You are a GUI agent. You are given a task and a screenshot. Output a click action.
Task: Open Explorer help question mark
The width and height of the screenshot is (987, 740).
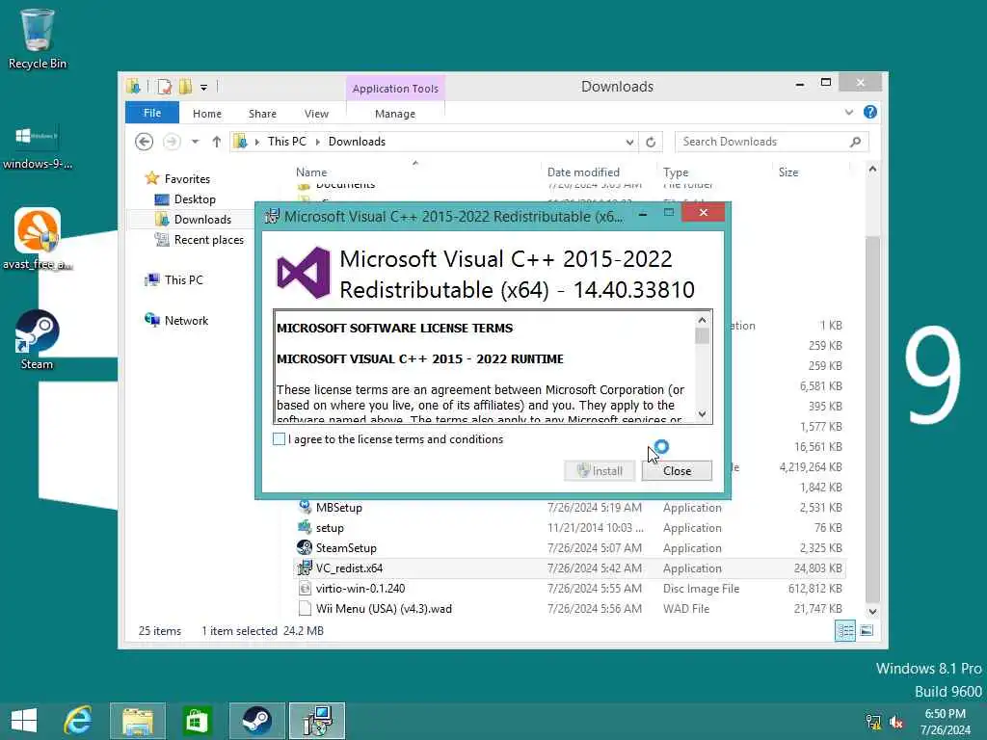870,112
